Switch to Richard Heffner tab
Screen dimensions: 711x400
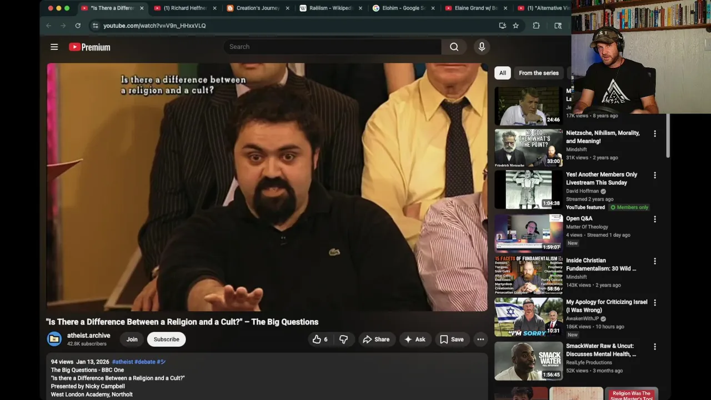[x=185, y=8]
